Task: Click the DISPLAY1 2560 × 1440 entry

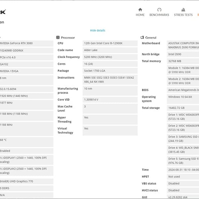Action: click(27, 160)
